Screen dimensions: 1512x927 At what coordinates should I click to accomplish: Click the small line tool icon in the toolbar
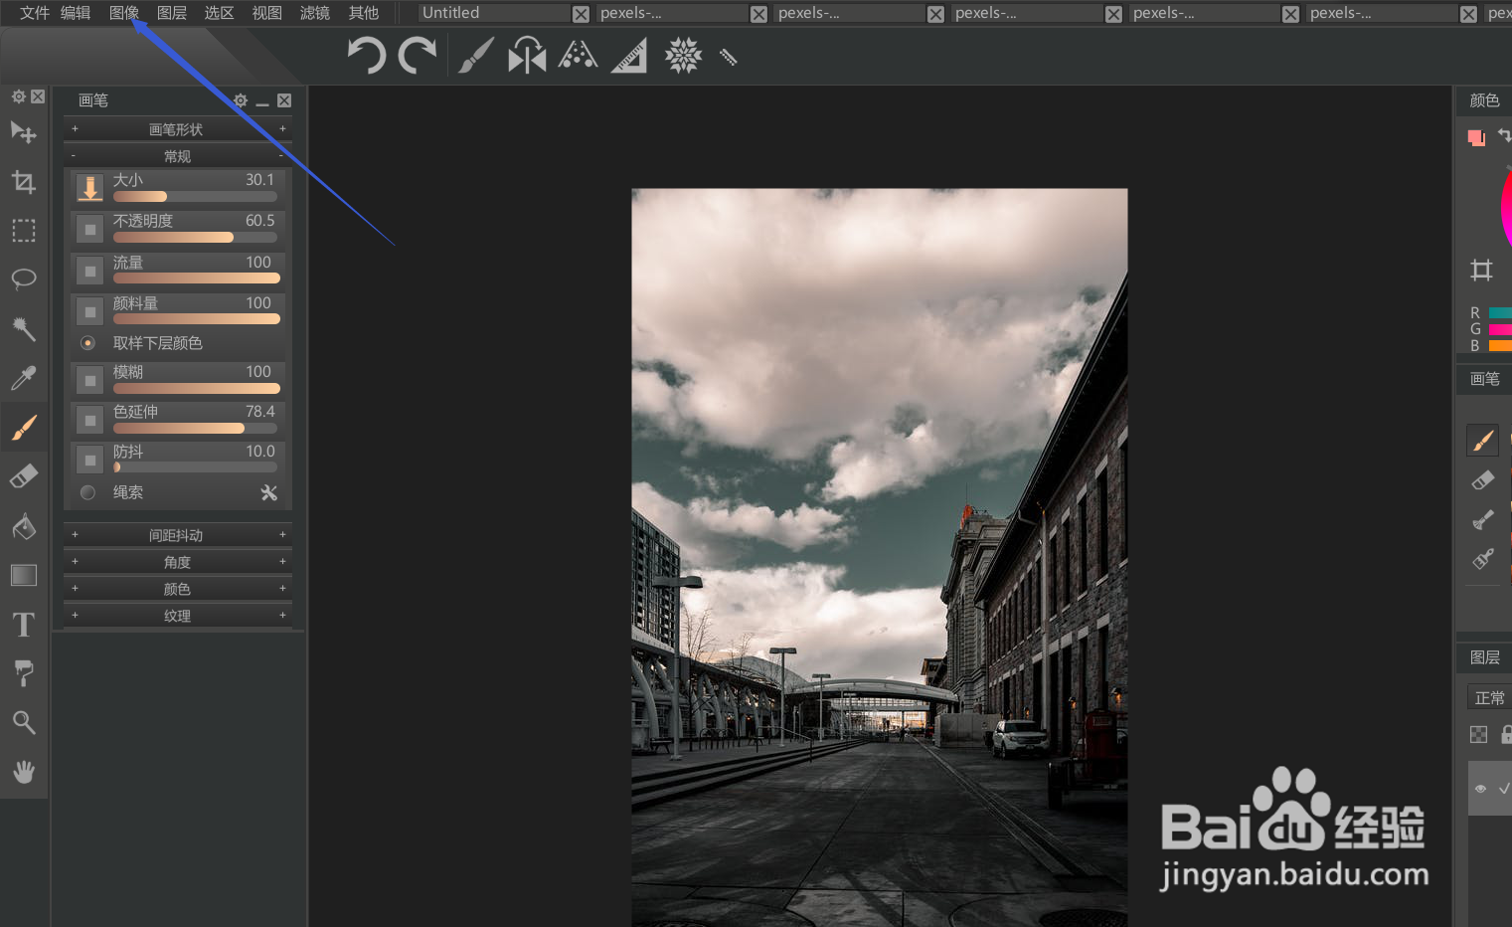(x=728, y=58)
